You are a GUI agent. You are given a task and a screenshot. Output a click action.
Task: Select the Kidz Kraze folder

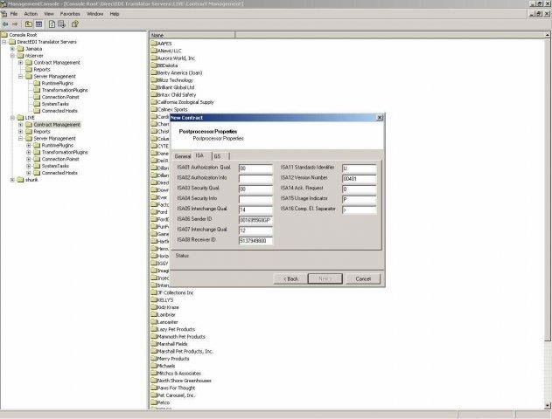tap(164, 307)
